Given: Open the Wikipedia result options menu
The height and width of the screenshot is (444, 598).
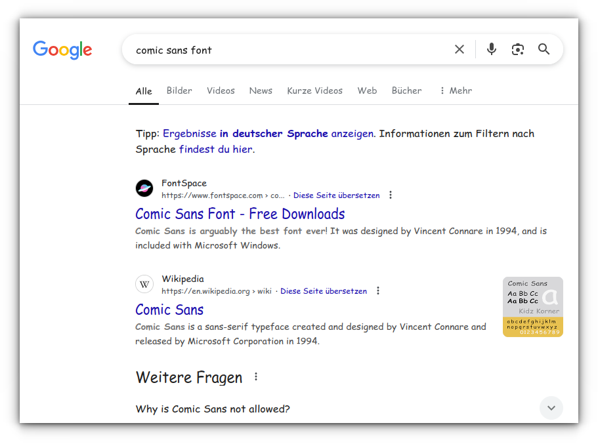Looking at the screenshot, I should click(378, 291).
